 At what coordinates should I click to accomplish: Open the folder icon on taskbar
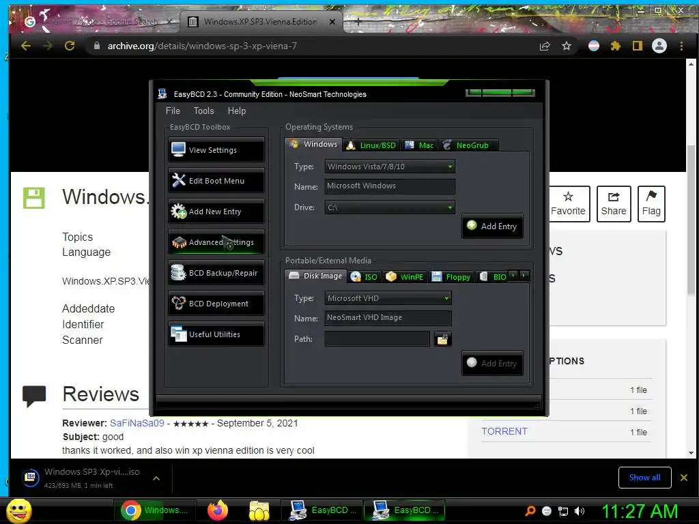click(259, 510)
